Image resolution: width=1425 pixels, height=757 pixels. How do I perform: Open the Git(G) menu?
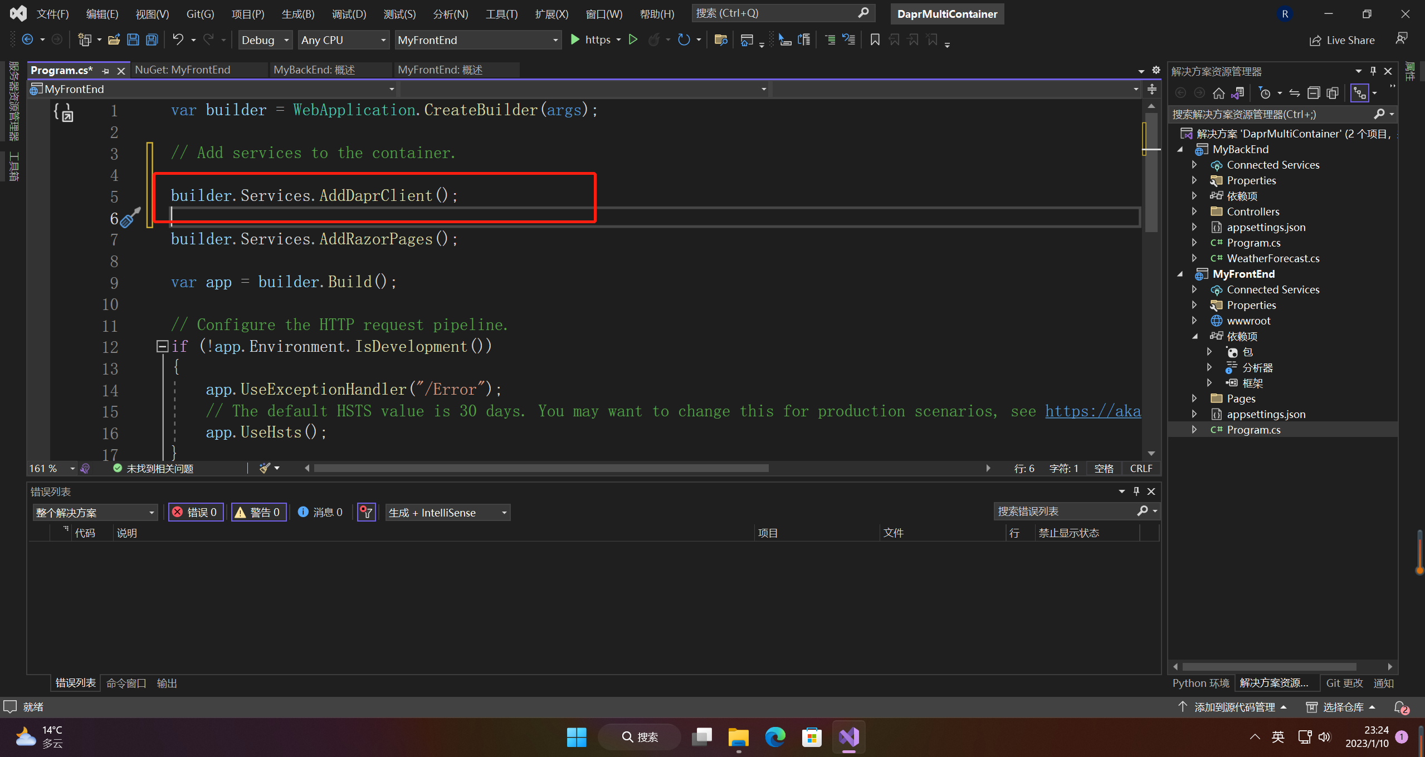click(x=200, y=14)
